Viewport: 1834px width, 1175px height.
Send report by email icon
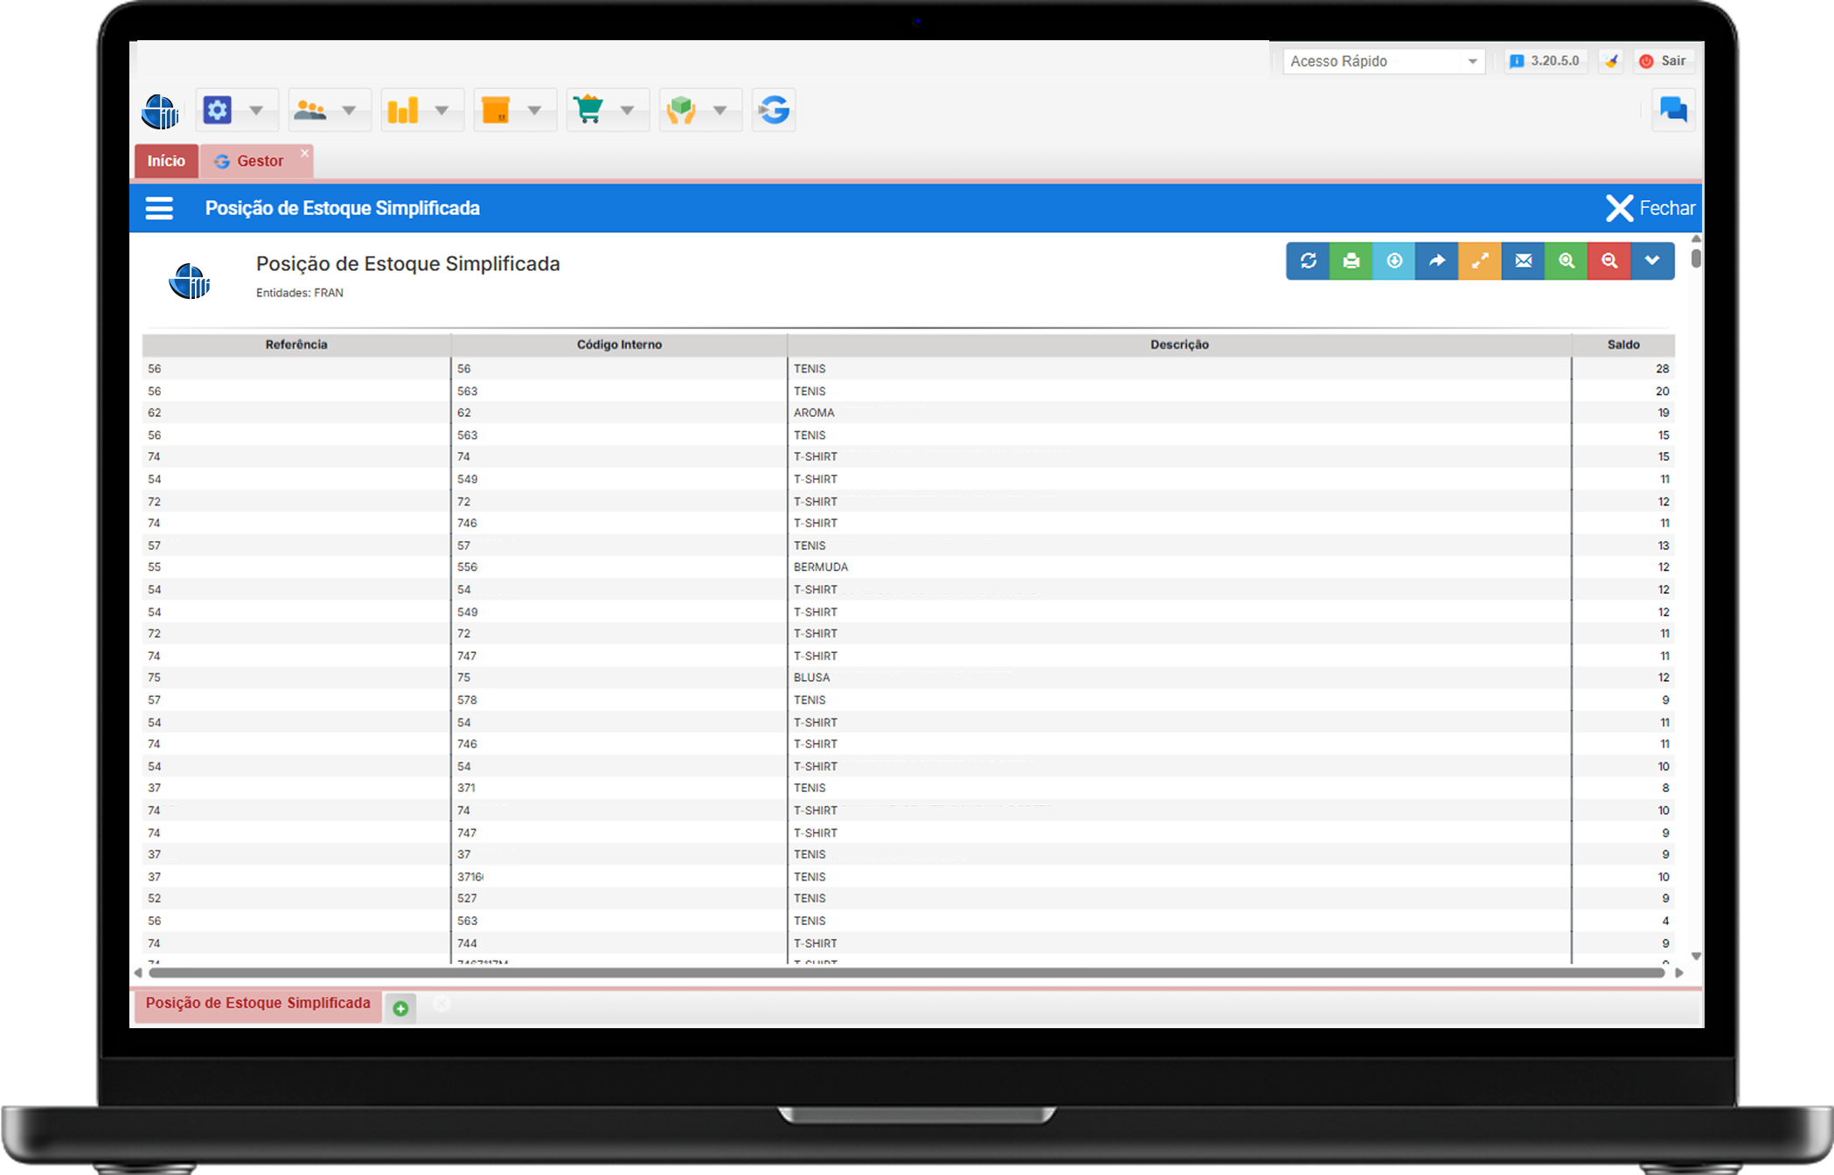coord(1523,261)
